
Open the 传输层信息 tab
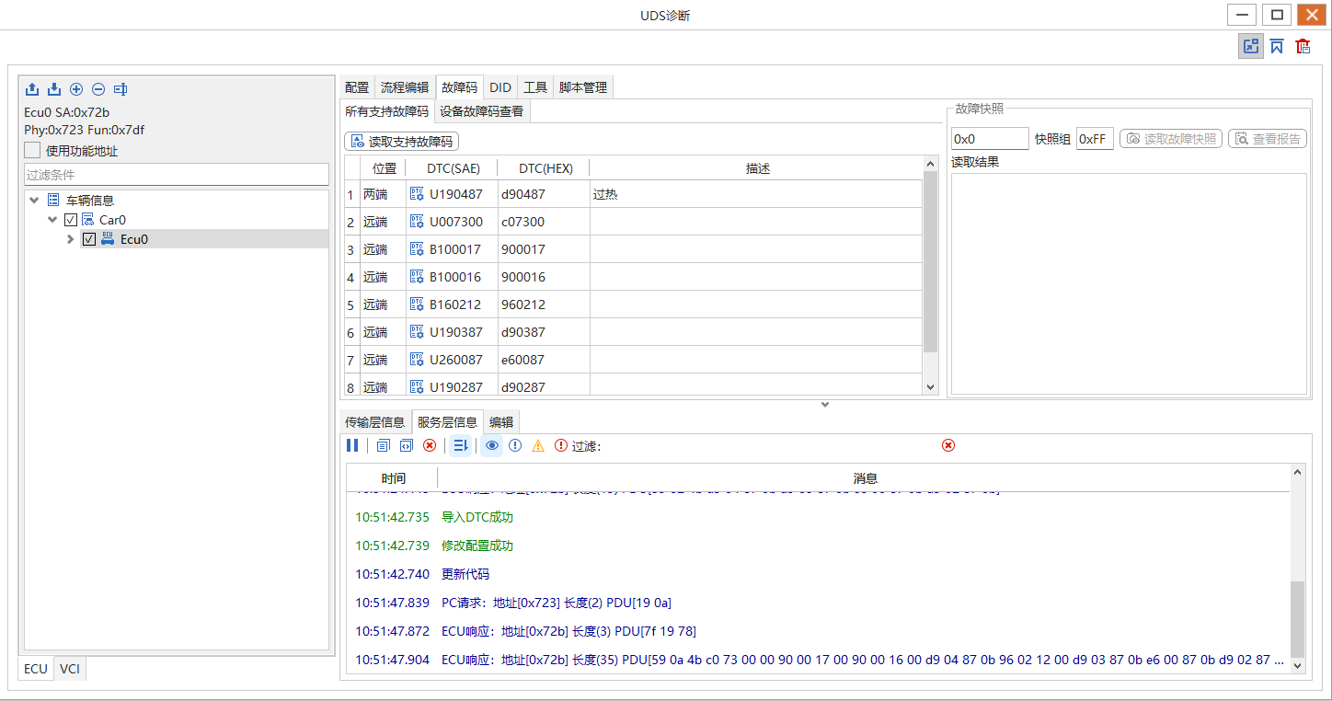374,422
